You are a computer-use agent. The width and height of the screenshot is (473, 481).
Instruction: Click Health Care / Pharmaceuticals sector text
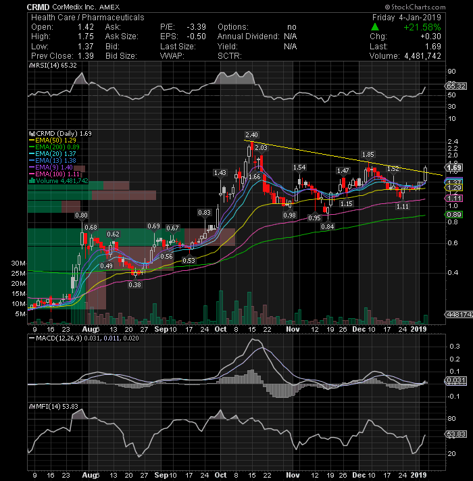(88, 18)
